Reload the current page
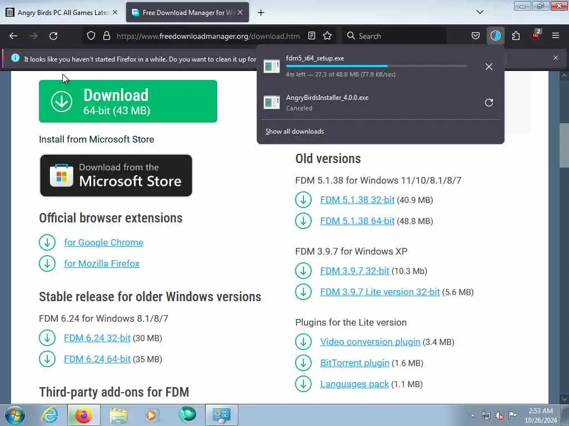This screenshot has width=569, height=426. [x=53, y=36]
